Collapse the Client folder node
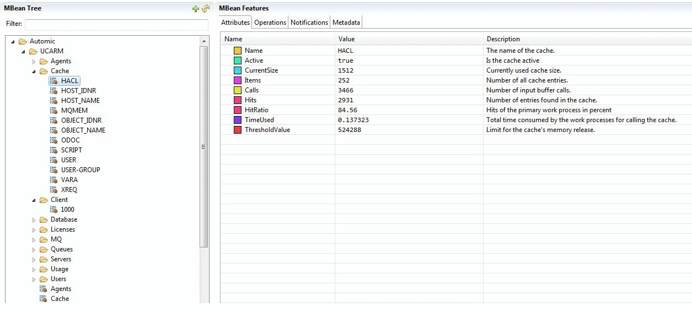The height and width of the screenshot is (313, 692). [34, 200]
